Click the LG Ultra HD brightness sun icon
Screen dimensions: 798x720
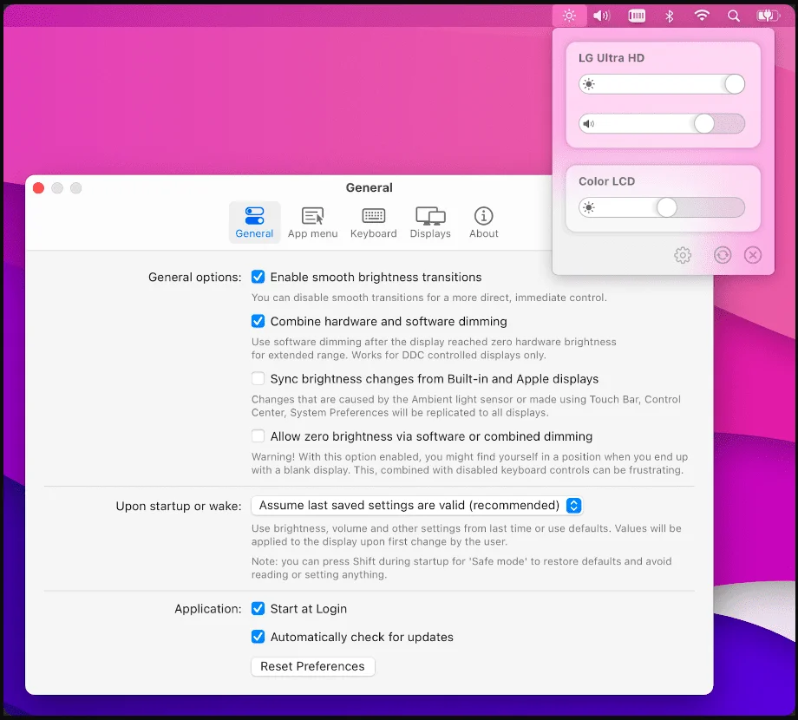[x=589, y=84]
